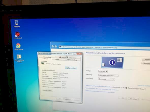Click the forward arrow in display window
150x112 pixels.
point(56,47)
